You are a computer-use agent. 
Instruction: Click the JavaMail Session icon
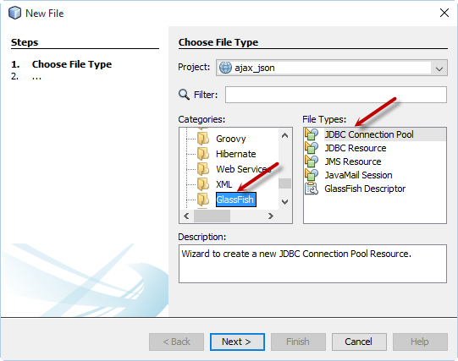312,175
